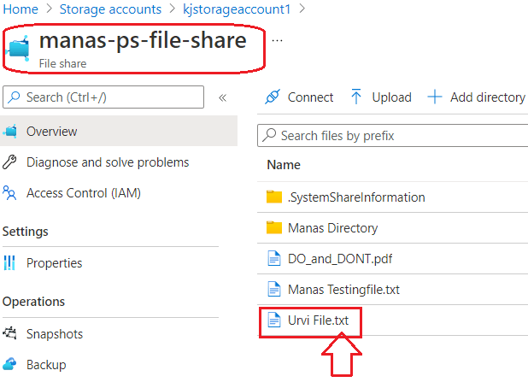Image resolution: width=528 pixels, height=388 pixels.
Task: Go to Home breadcrumb link
Action: 21,9
